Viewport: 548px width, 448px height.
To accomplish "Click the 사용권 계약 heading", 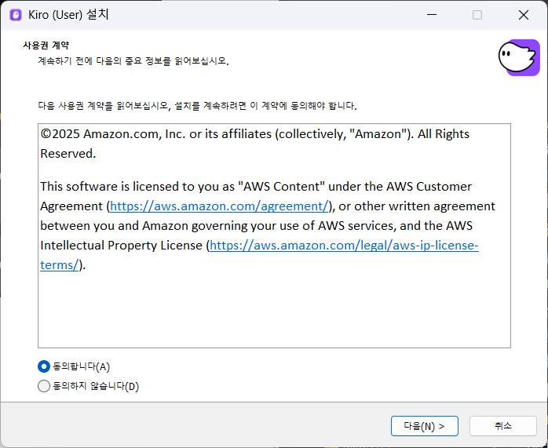I will coord(46,46).
